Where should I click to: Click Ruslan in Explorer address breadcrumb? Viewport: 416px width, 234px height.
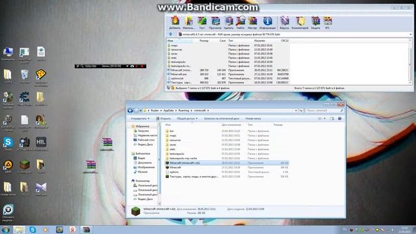click(x=155, y=110)
